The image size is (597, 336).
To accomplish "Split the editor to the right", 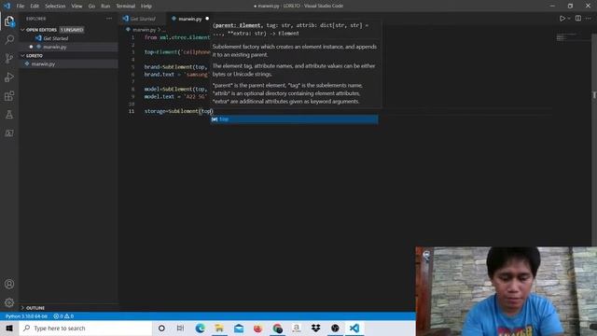I will pos(578,19).
